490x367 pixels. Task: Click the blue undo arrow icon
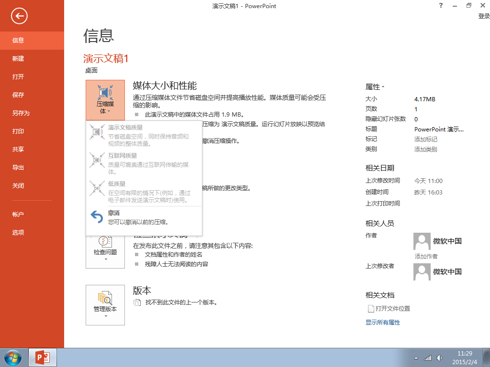click(97, 217)
